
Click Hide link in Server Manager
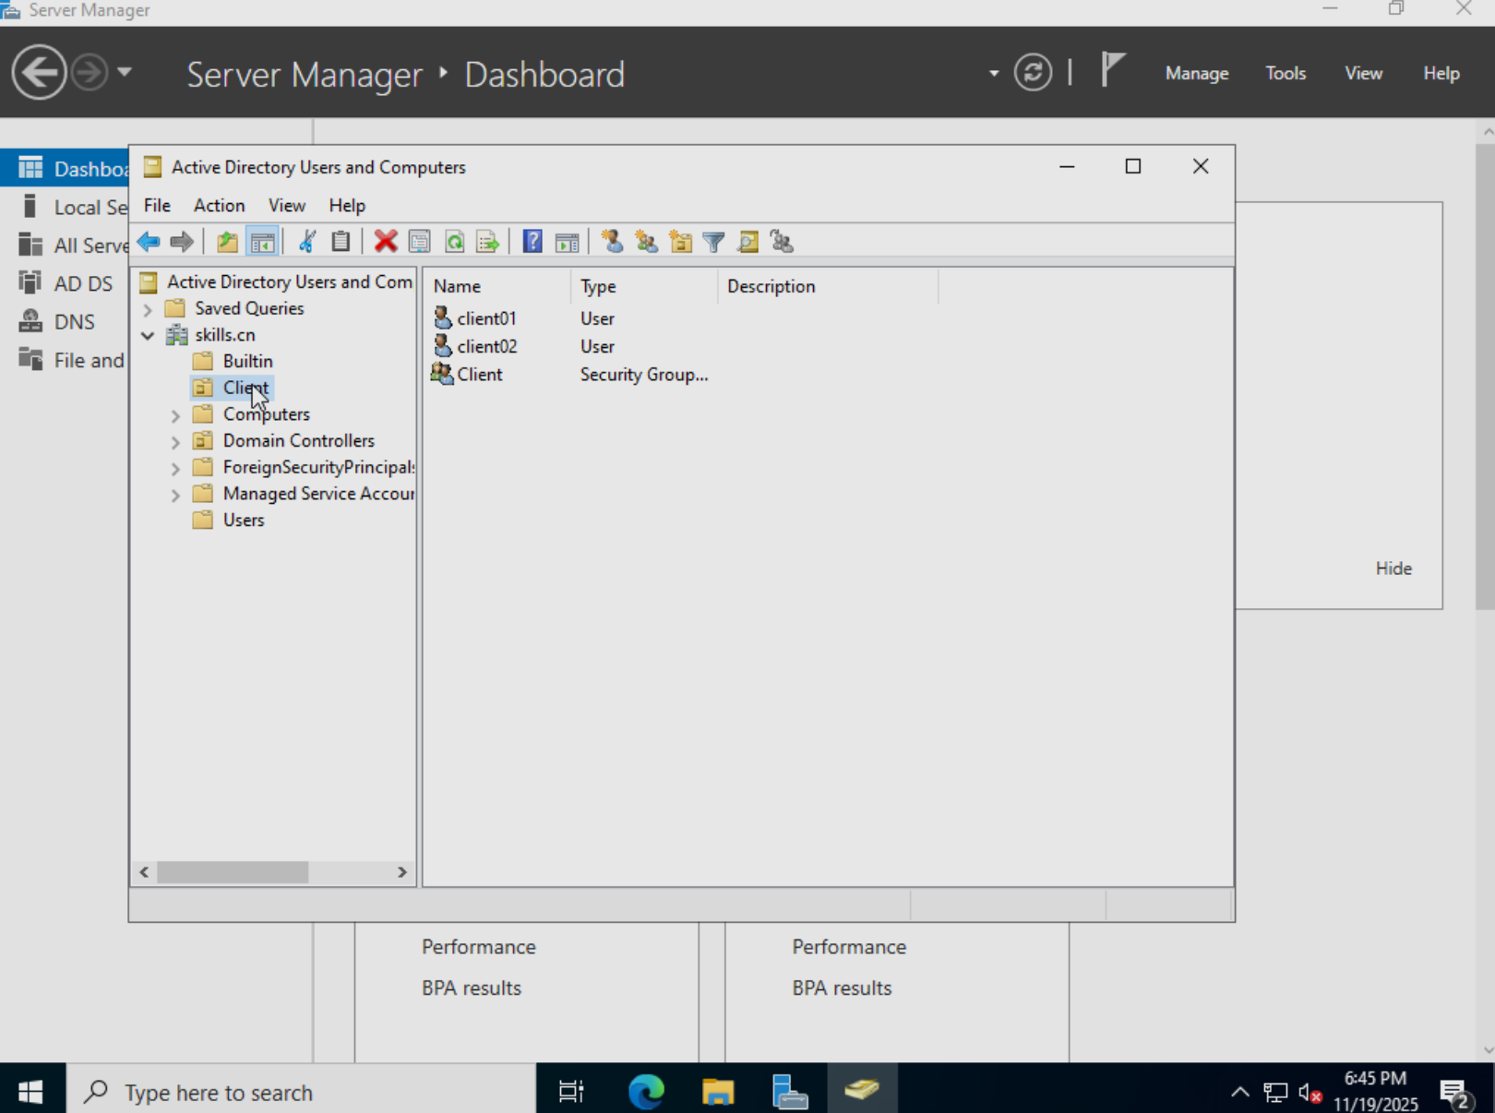[x=1393, y=568]
